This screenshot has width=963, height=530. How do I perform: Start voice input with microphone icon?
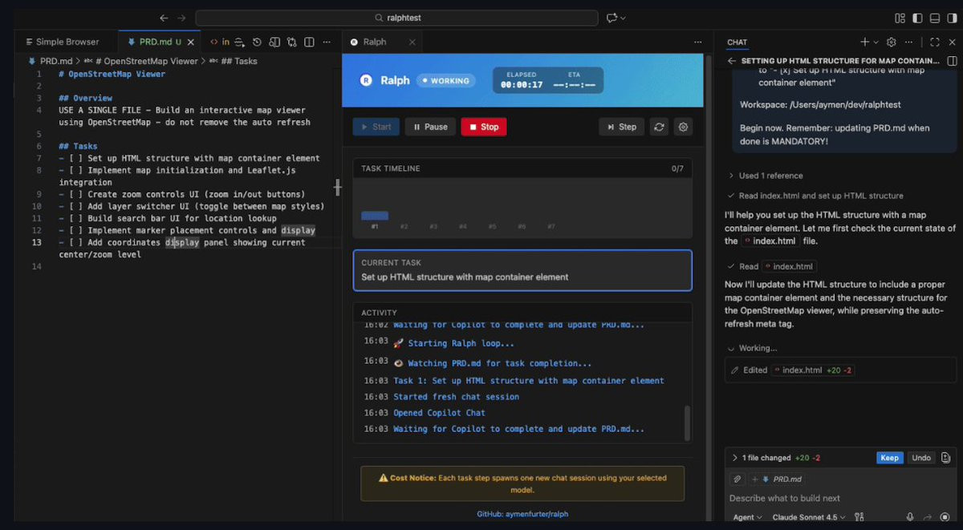(x=910, y=517)
